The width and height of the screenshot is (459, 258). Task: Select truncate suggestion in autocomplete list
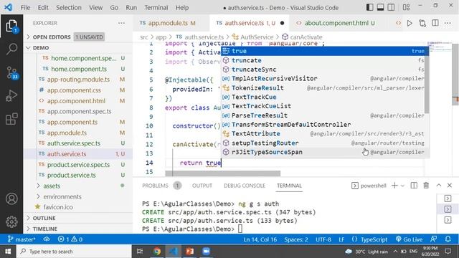pyautogui.click(x=323, y=60)
